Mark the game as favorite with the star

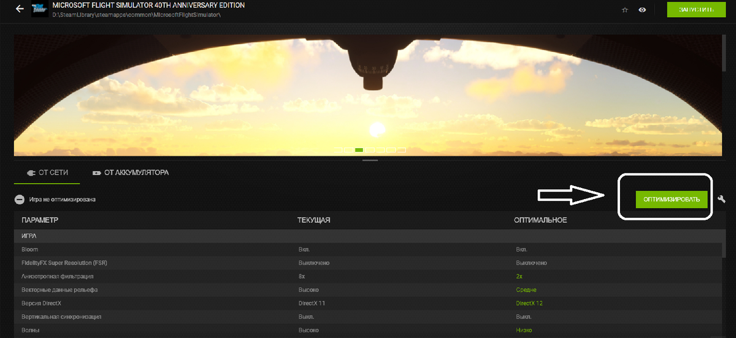point(624,10)
